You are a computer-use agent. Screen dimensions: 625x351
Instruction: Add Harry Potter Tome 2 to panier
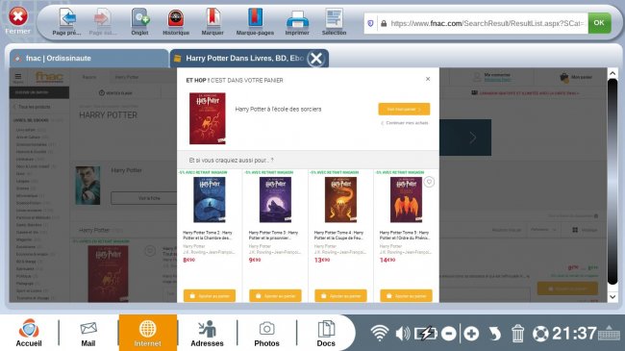(210, 295)
